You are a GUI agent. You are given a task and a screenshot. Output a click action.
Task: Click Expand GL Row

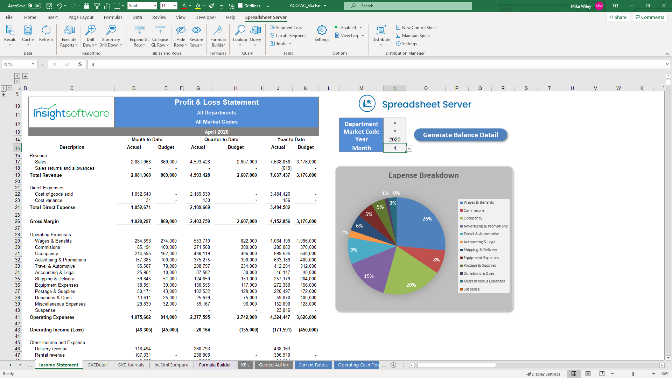(x=139, y=36)
